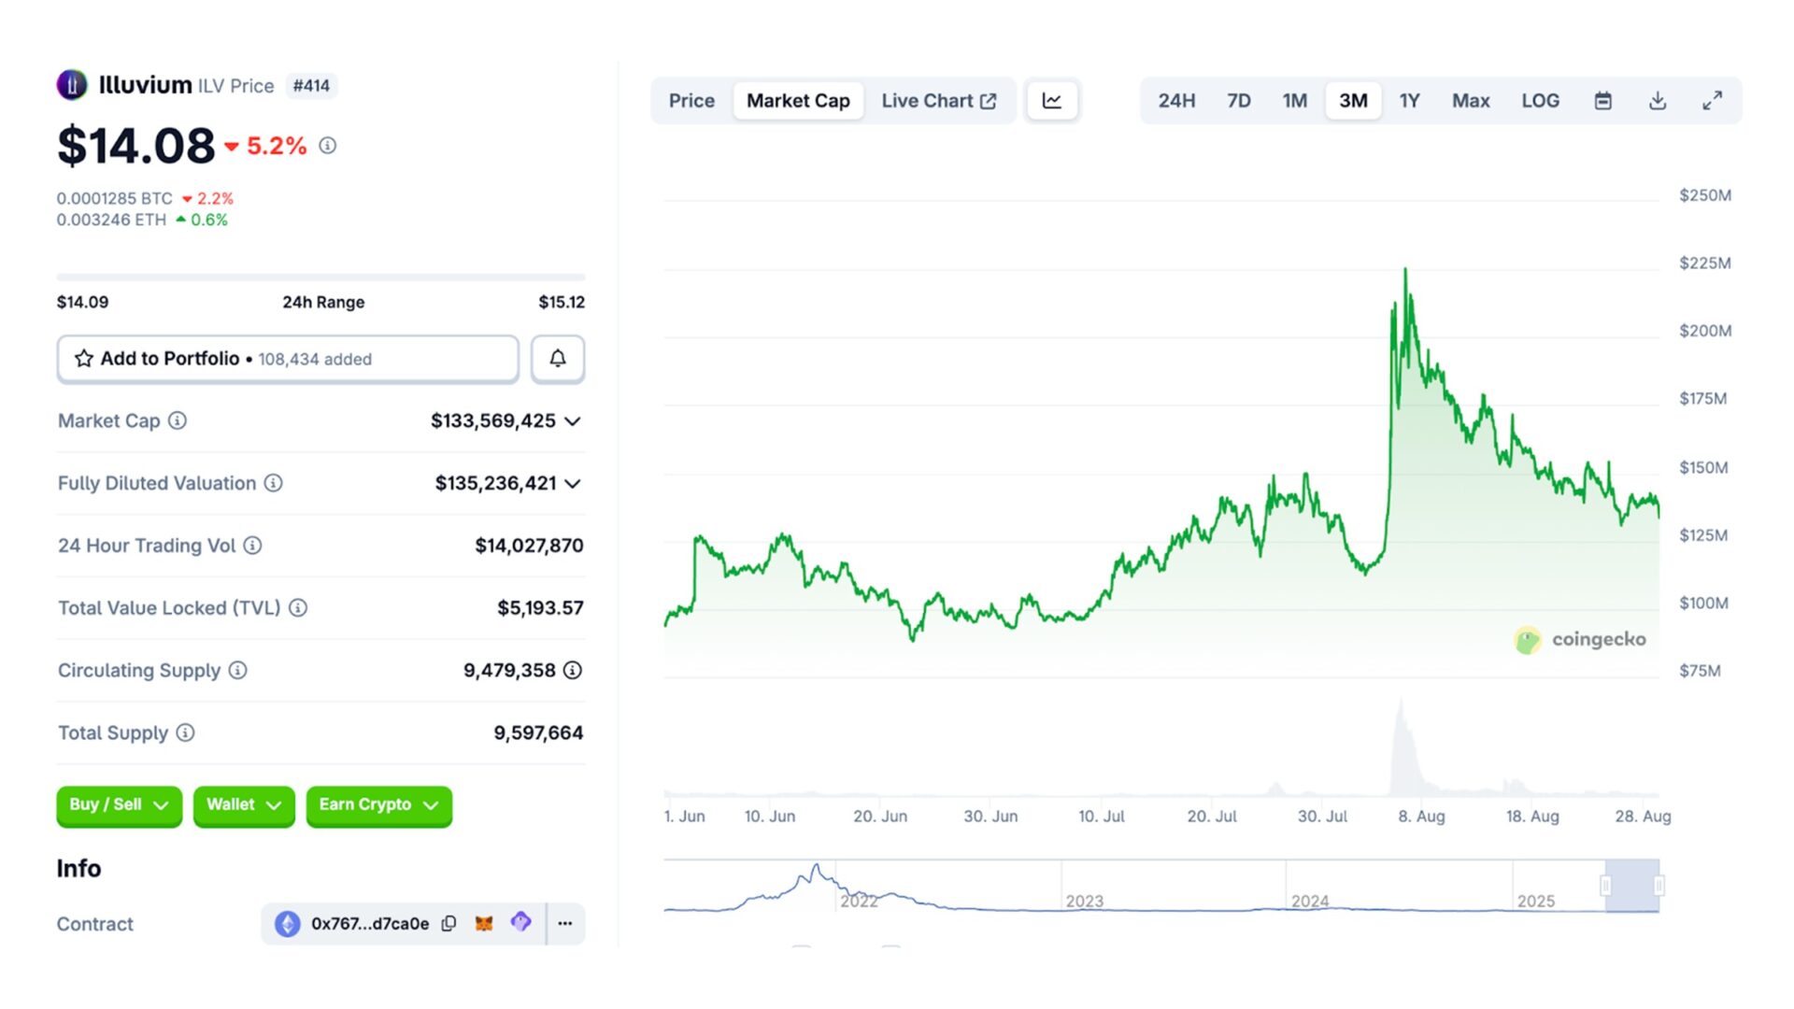Click the MetaMask fox icon
This screenshot has width=1794, height=1009.
[x=484, y=924]
